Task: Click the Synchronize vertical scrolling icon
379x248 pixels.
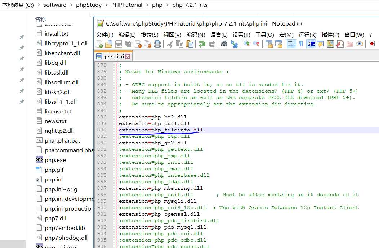Action: [x=269, y=44]
